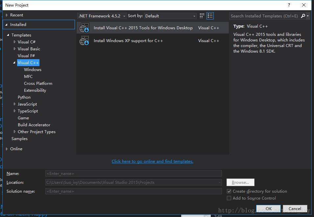Expand the Visual C# node arrow
This screenshot has width=314, height=217.
14,42
